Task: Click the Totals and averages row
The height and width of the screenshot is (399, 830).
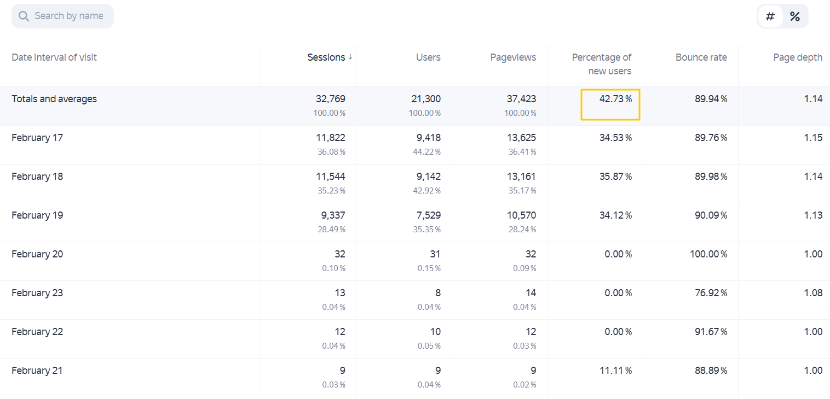Action: click(x=415, y=106)
